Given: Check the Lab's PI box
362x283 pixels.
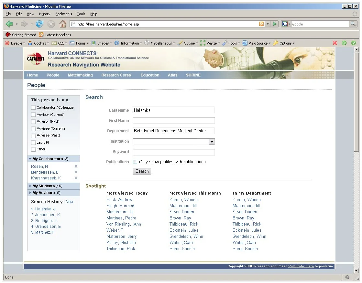Looking at the screenshot, I should point(33,143).
